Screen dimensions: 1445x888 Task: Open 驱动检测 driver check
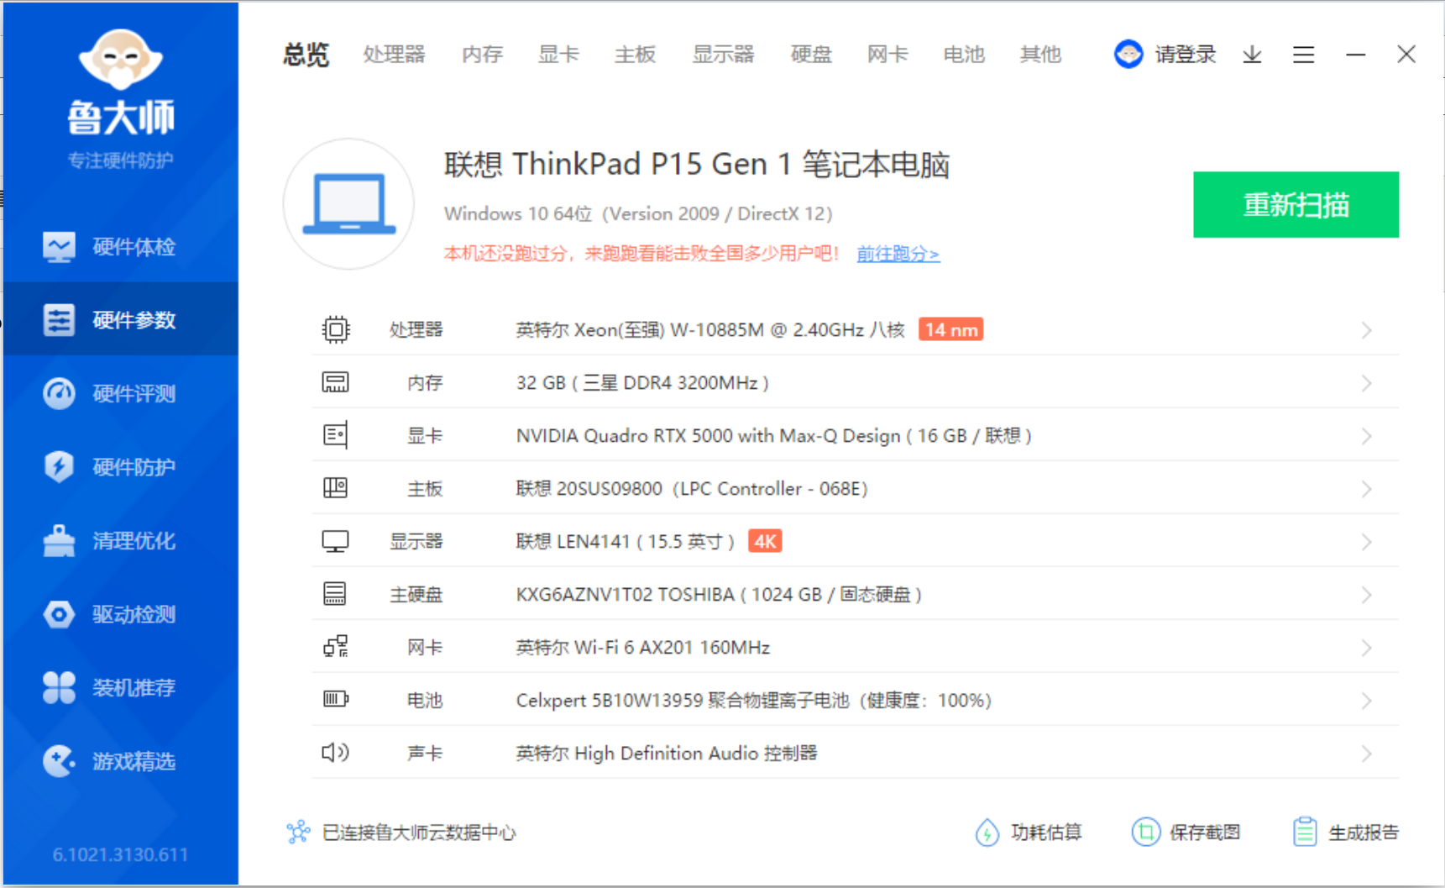coord(120,614)
